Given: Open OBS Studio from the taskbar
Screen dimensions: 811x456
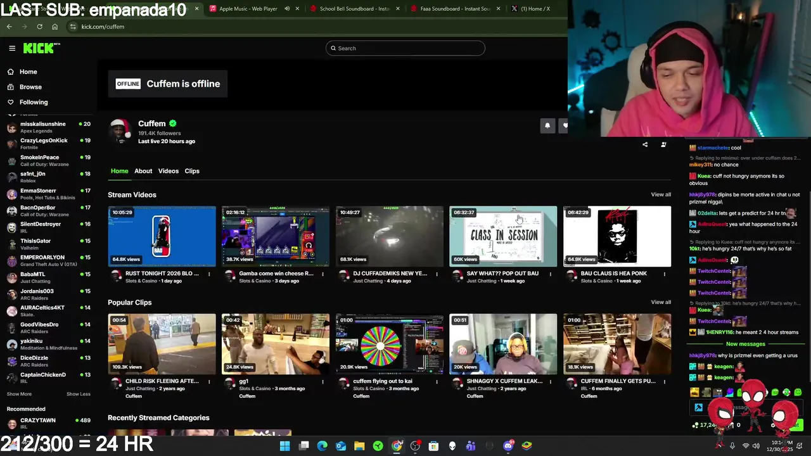Looking at the screenshot, I should click(x=415, y=446).
